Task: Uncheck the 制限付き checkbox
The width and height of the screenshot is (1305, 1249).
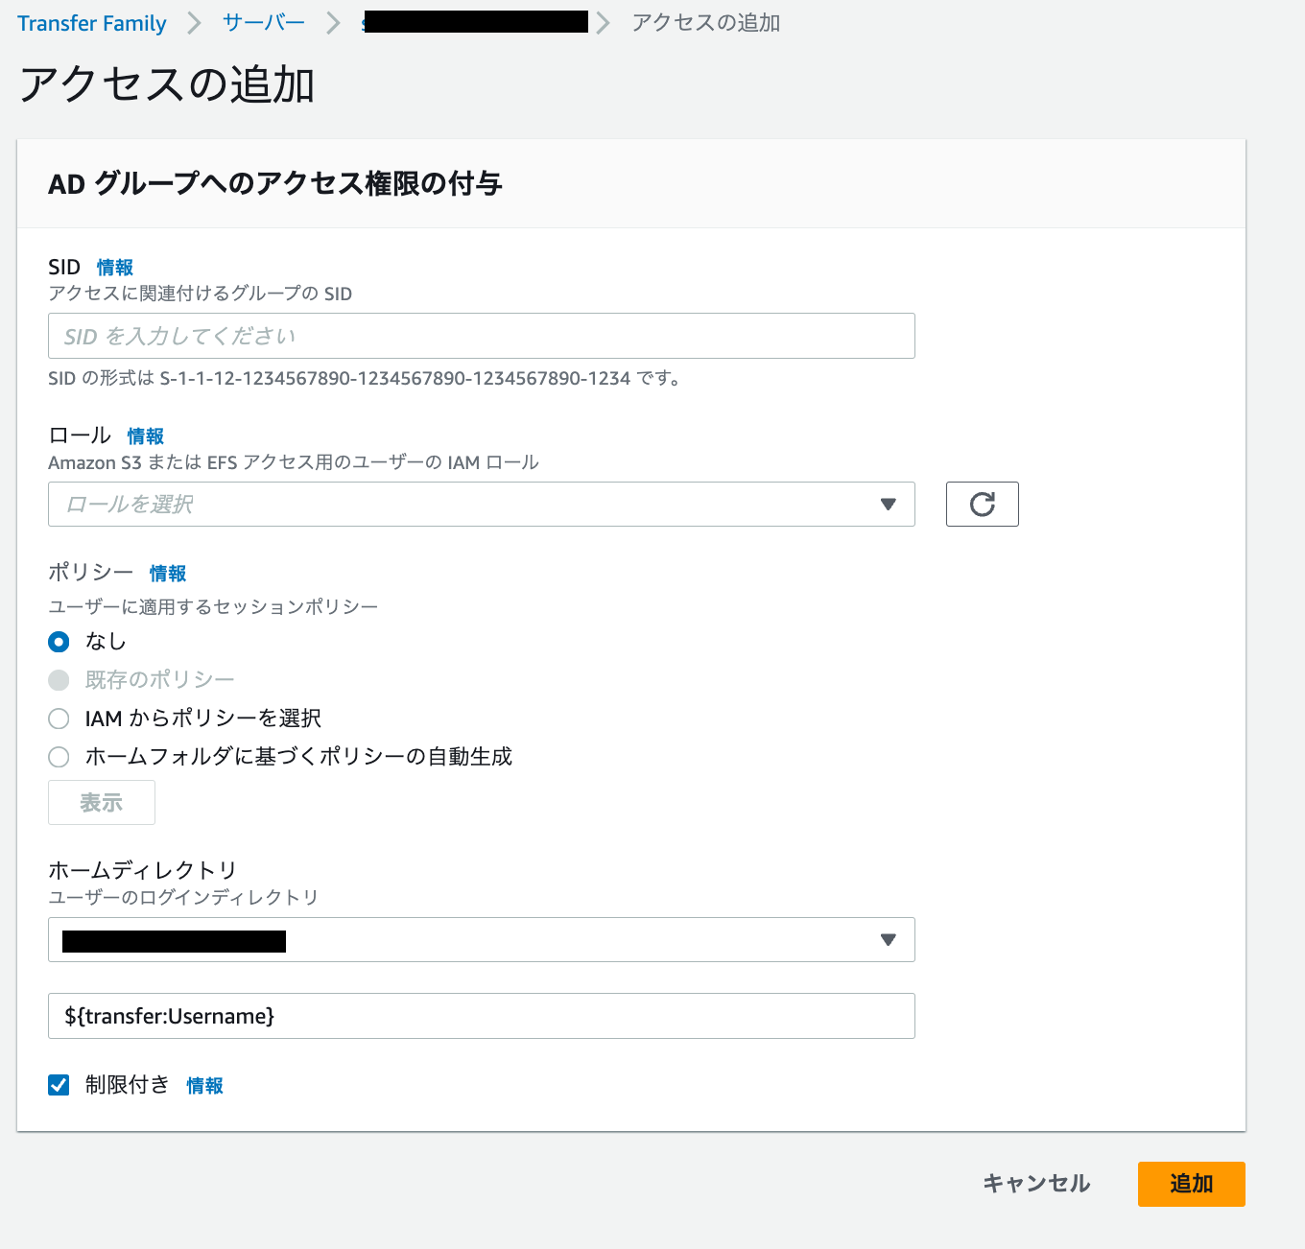Action: coord(59,1084)
